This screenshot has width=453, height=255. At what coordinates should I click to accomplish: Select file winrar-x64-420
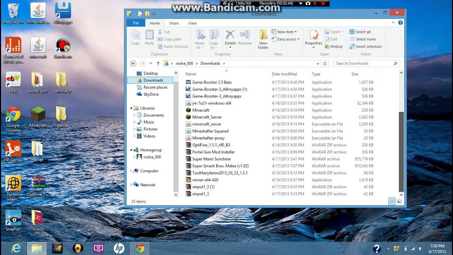coord(205,180)
